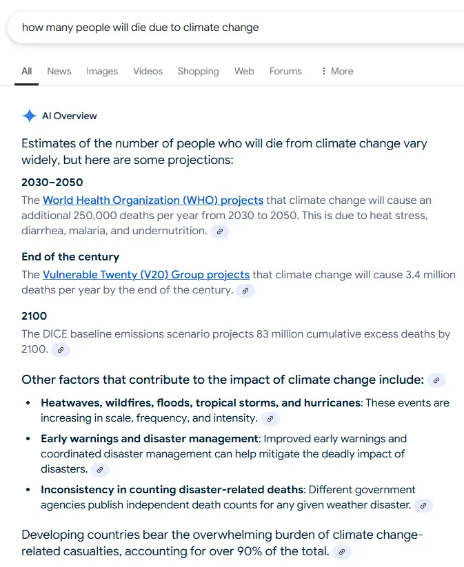
Task: Switch to the Images tab
Action: point(102,71)
